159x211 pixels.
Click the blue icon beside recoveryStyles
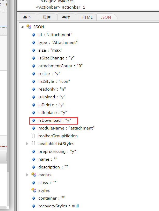tap(34, 206)
